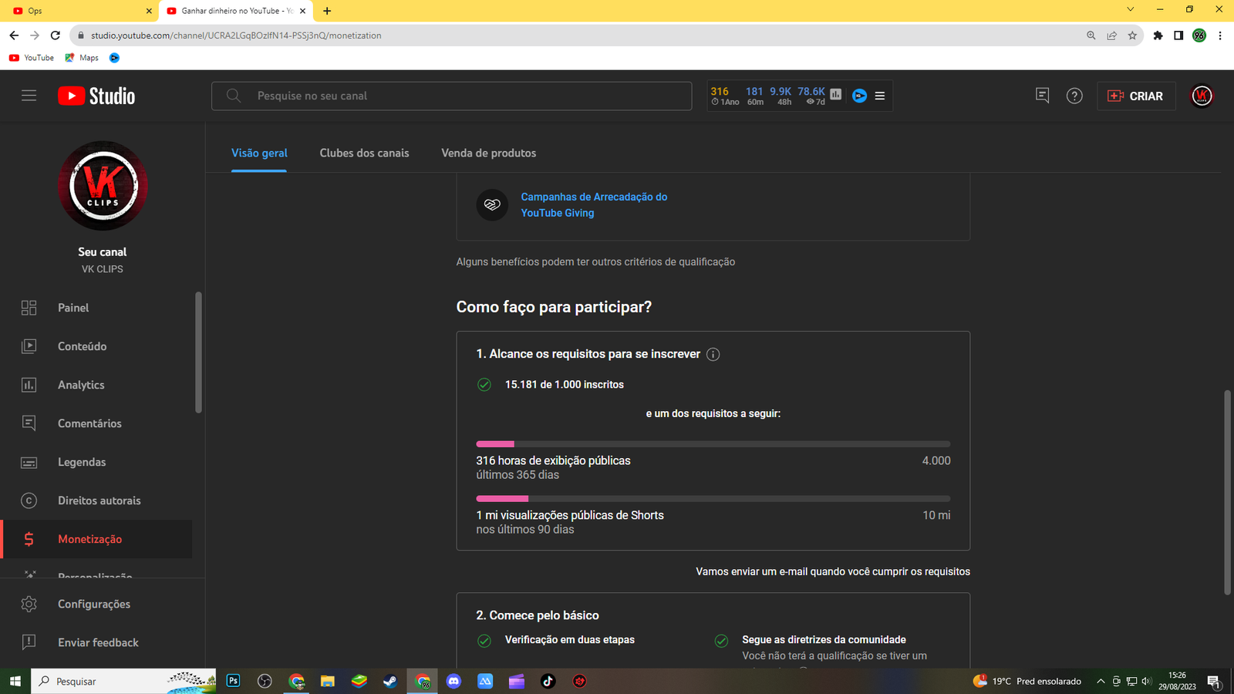Click the VK Clips channel avatar in sidebar
This screenshot has width=1234, height=694.
click(103, 186)
